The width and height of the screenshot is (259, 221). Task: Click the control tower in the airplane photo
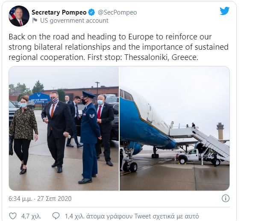(x=221, y=131)
